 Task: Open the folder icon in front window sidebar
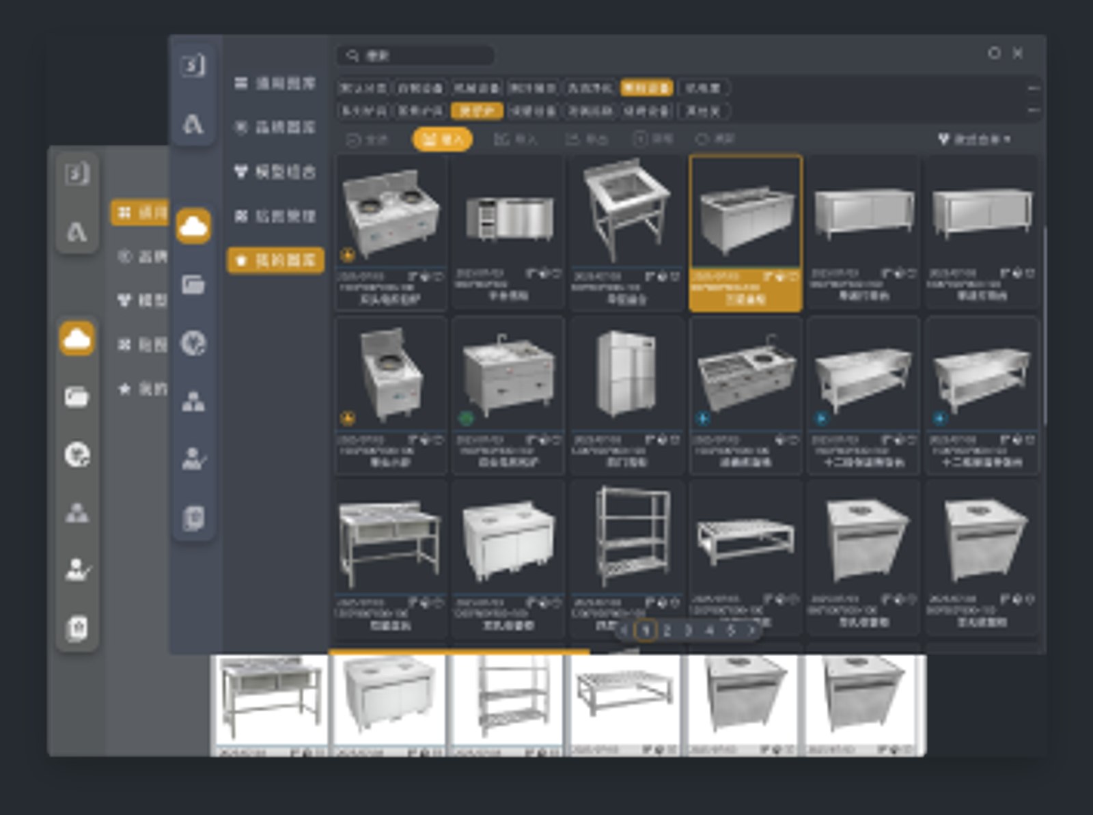(193, 284)
